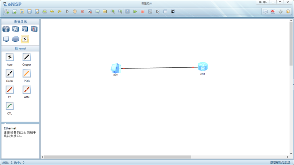Zoom out on the canvas

(120, 12)
